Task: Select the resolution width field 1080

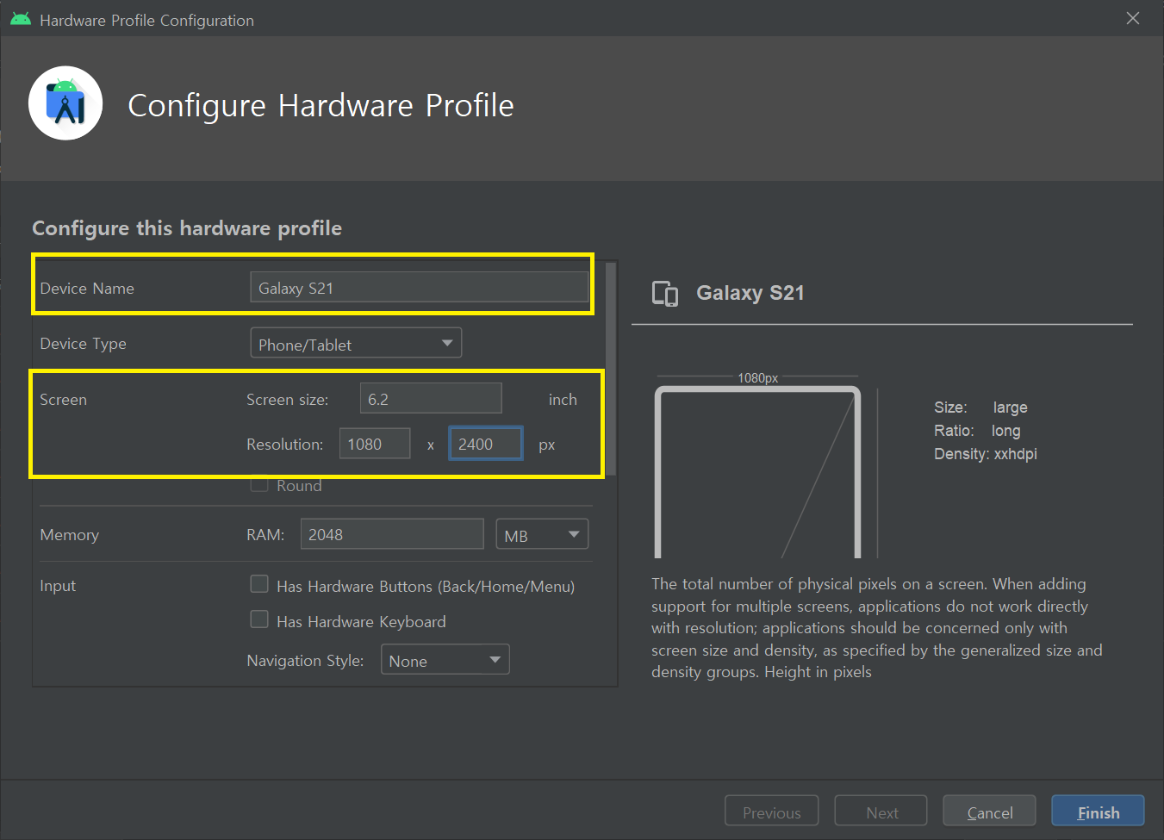Action: (375, 444)
